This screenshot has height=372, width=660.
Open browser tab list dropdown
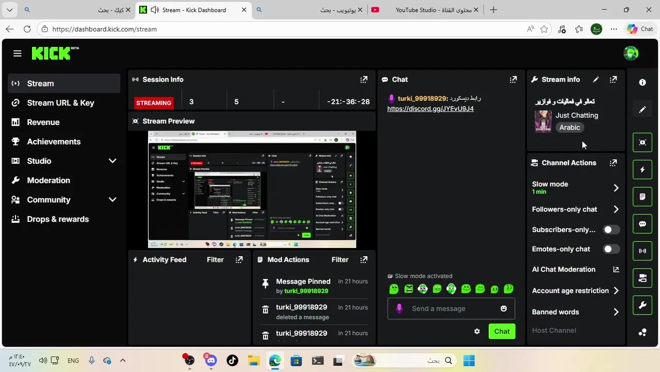coord(10,10)
